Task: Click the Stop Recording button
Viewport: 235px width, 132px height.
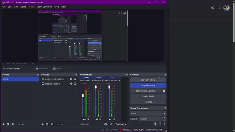Action: pyautogui.click(x=148, y=85)
